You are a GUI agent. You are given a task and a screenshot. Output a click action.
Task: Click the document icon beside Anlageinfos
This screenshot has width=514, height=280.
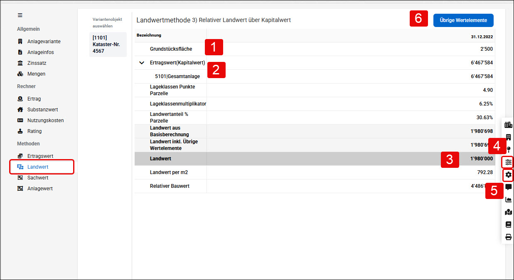(x=20, y=52)
